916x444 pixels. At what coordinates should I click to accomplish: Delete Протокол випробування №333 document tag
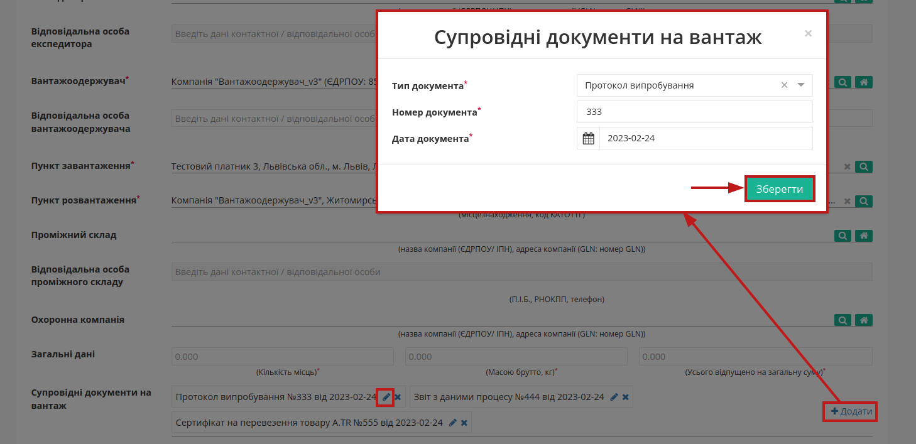398,397
